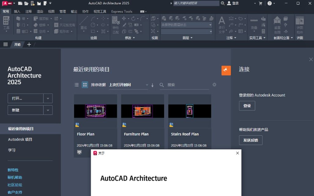
Task: Click the 登录 button under Autodesk Account
Action: click(247, 106)
